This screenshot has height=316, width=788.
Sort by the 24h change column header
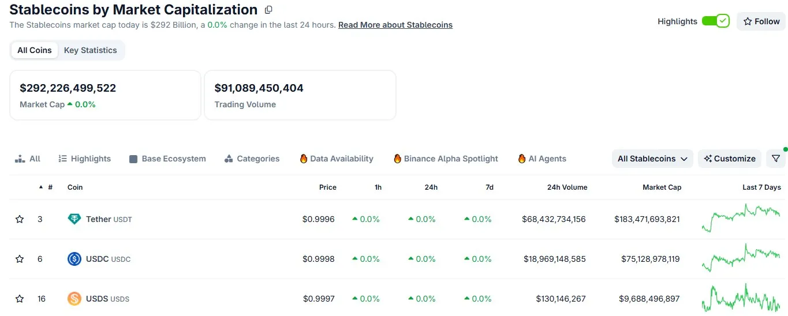coord(431,187)
